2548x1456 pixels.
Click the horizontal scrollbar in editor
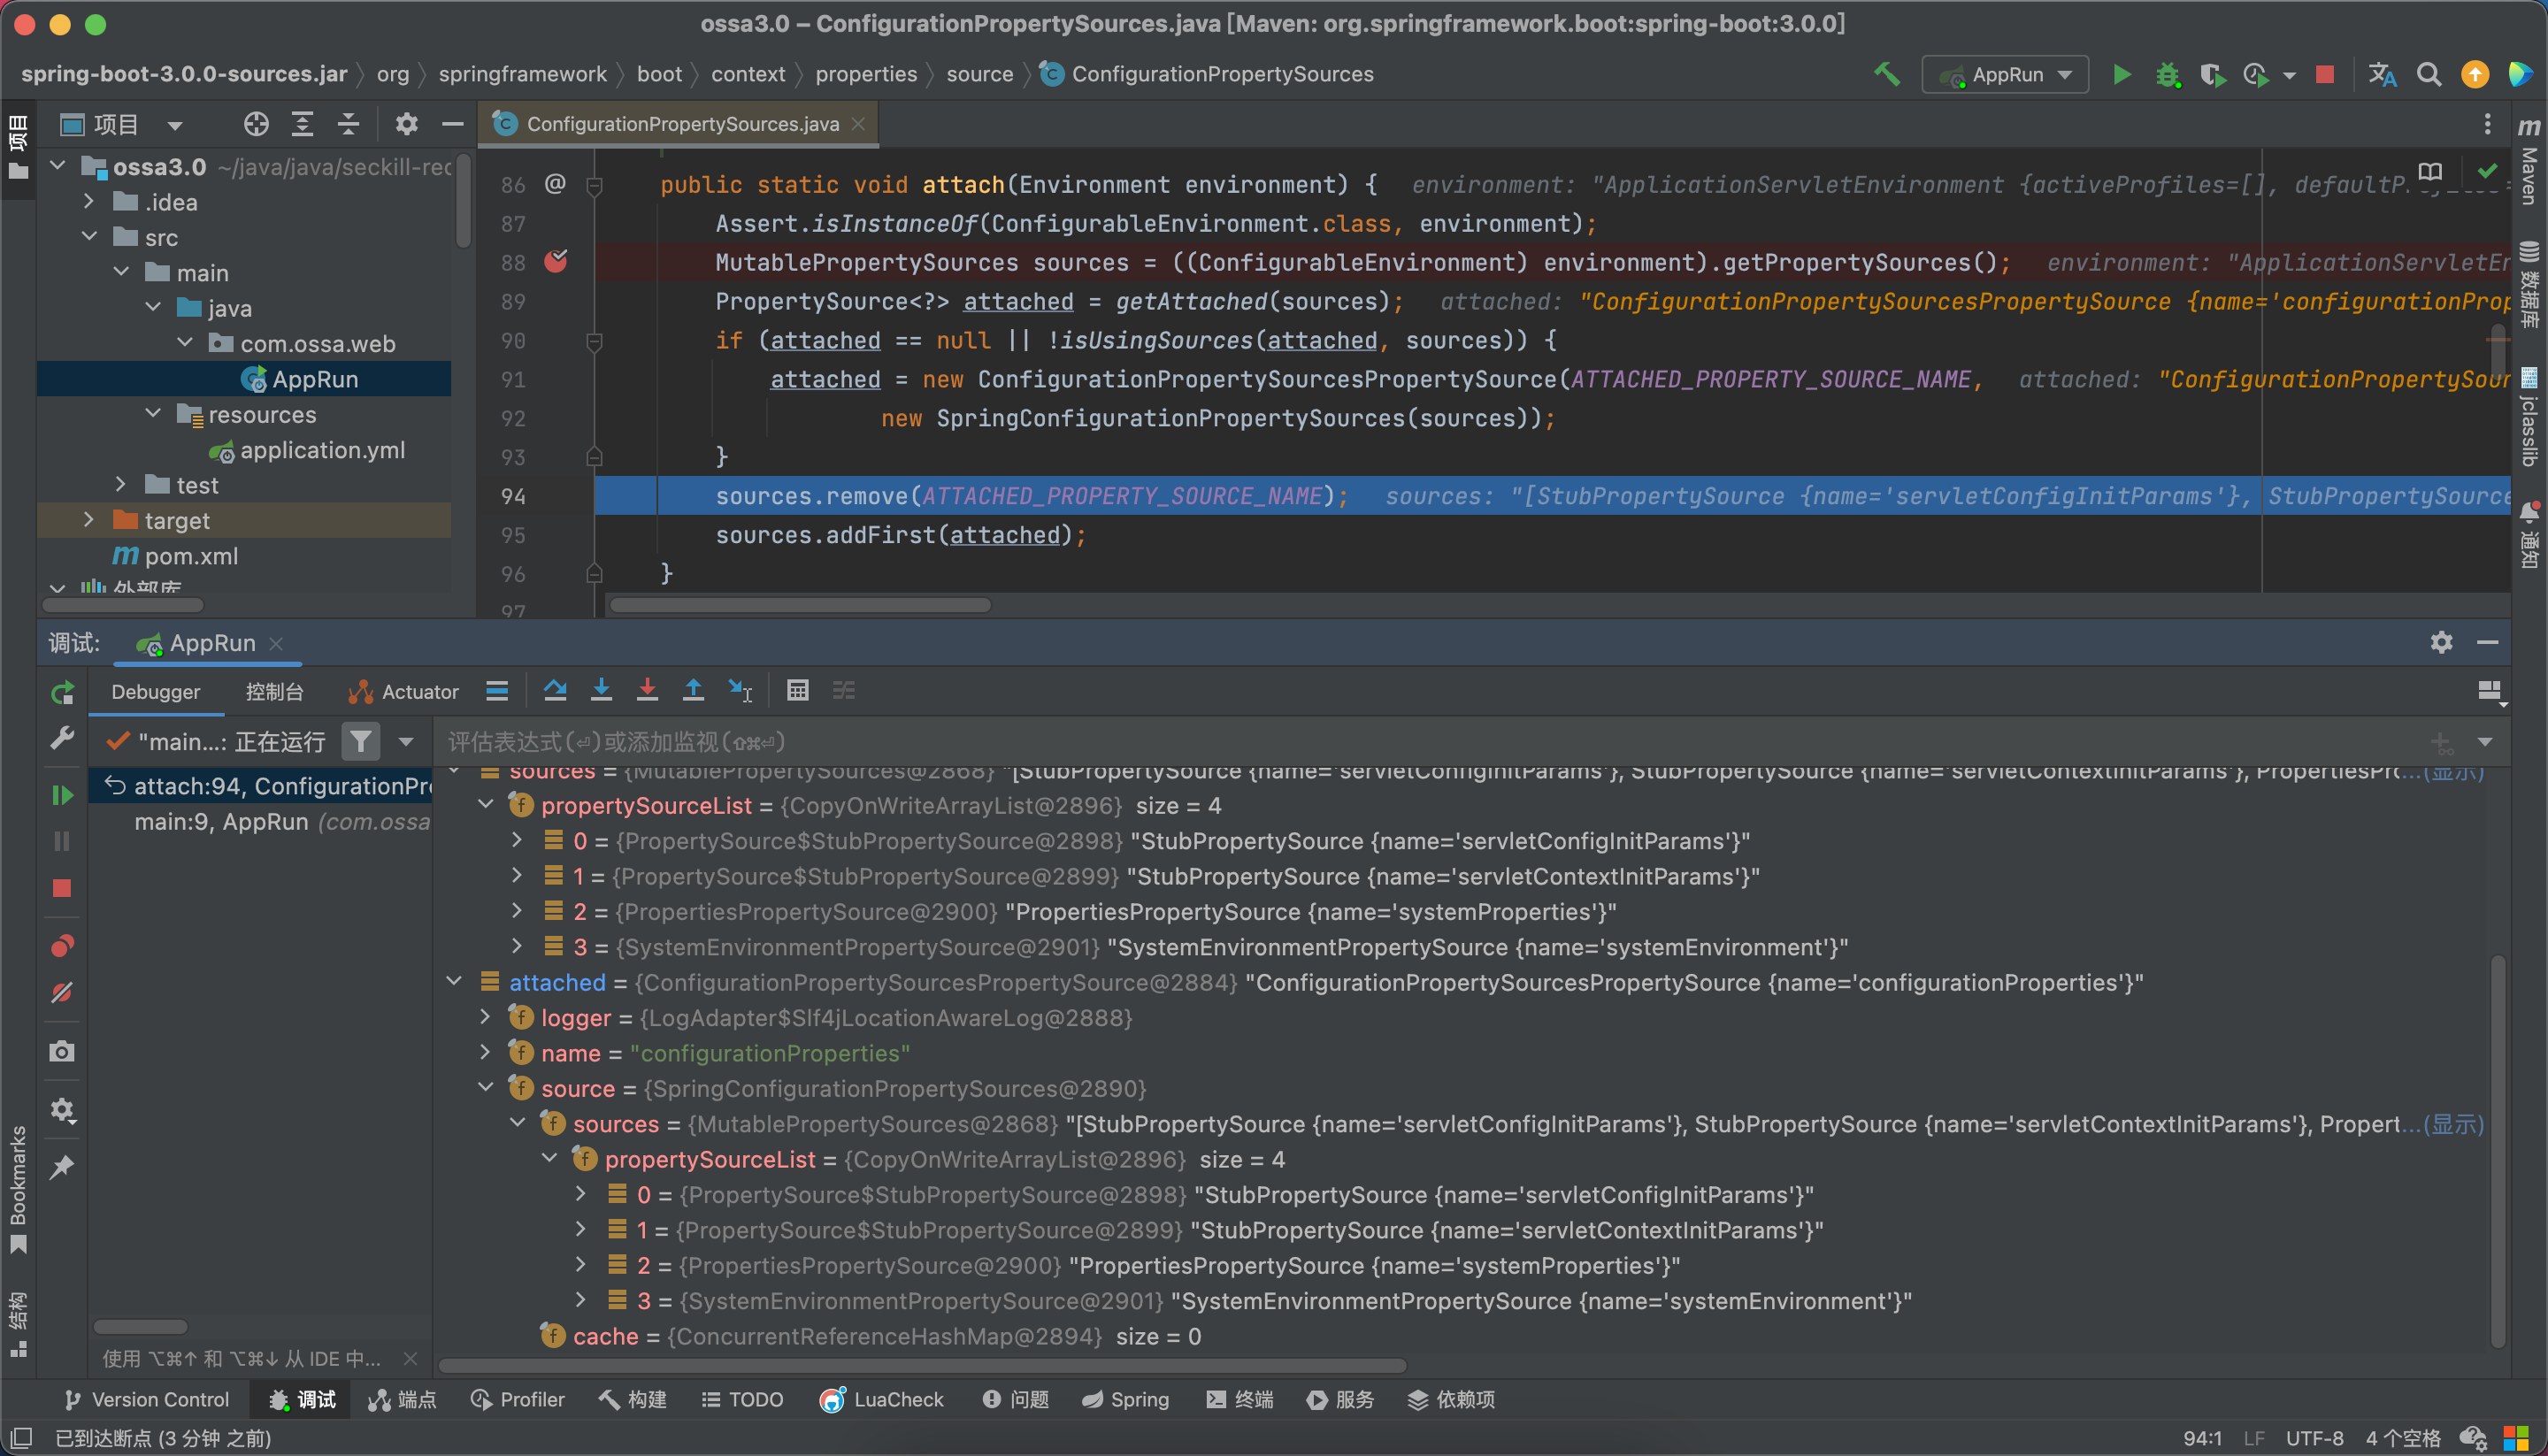tap(796, 607)
